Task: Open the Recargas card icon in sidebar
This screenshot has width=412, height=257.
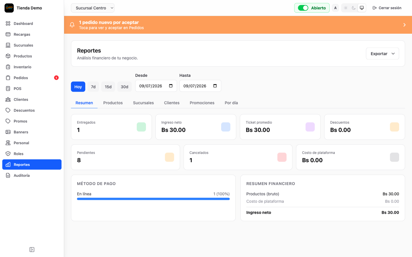Action: [x=8, y=34]
